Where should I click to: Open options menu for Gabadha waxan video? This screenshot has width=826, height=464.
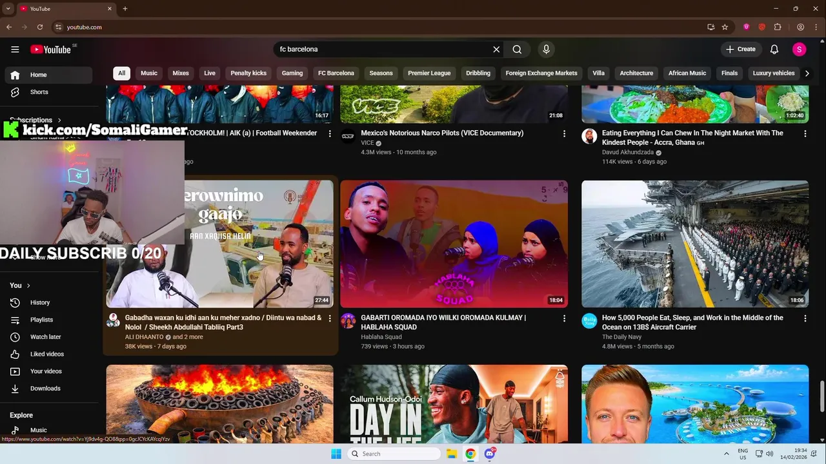(x=330, y=318)
